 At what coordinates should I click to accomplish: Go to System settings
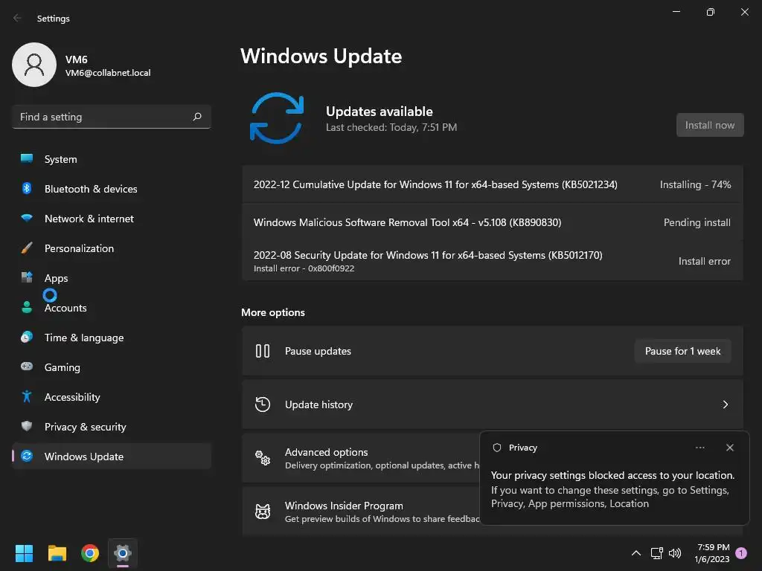coord(112,159)
